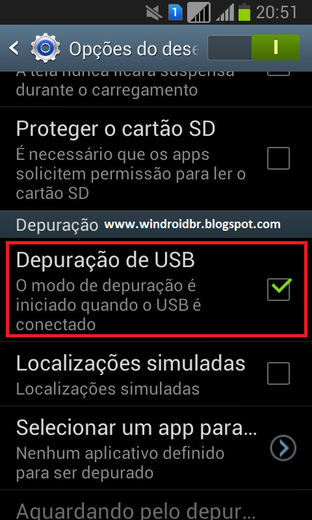312x520 pixels.
Task: Select the Depuração de USB row title
Action: 105,260
